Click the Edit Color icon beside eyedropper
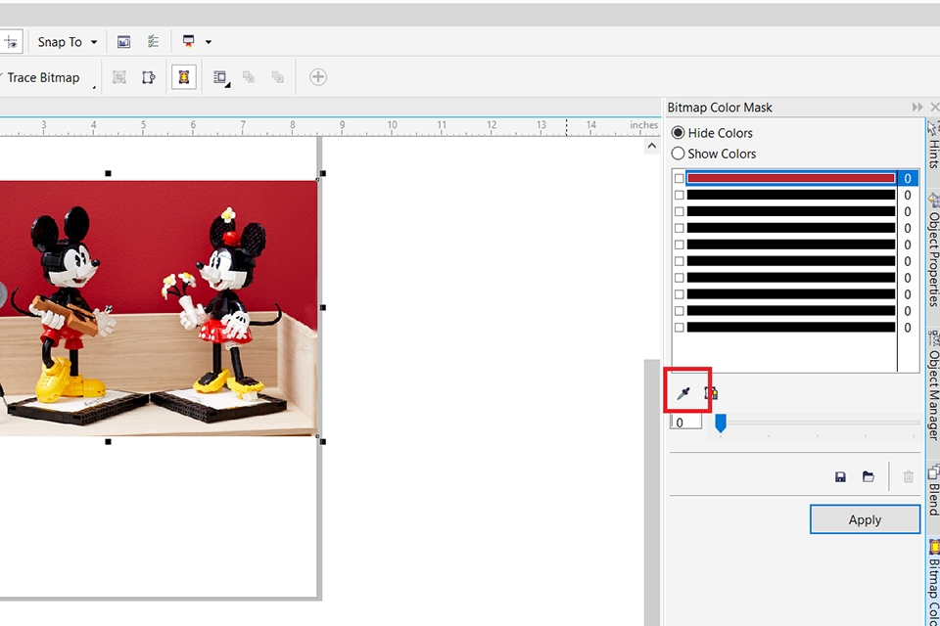This screenshot has height=626, width=940. tap(711, 393)
